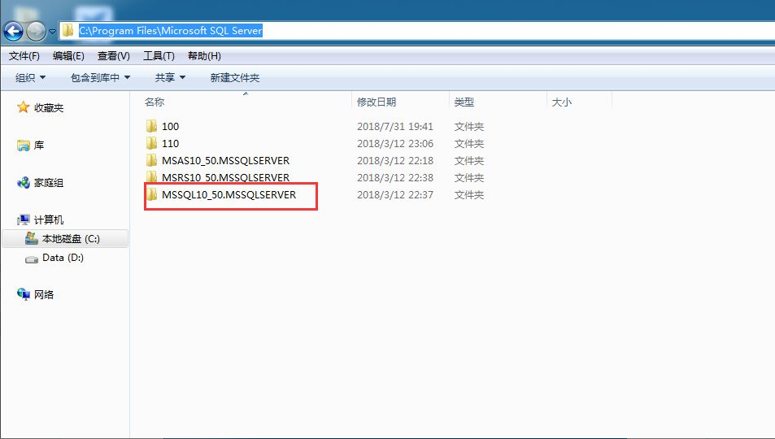
Task: Sort by the 修改日期 column header
Action: coord(377,102)
